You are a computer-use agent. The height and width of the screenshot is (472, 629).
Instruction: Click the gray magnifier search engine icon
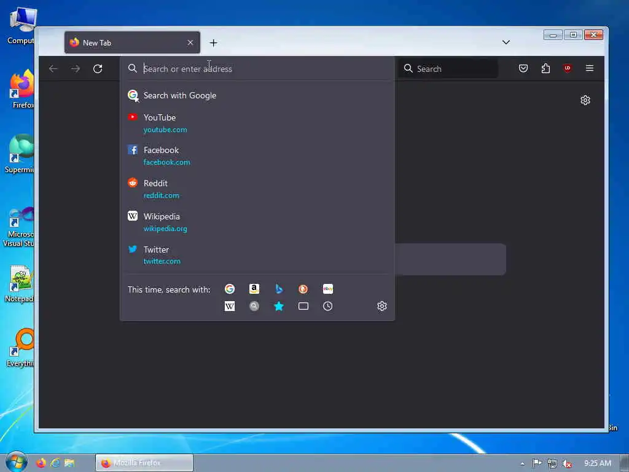pyautogui.click(x=254, y=306)
